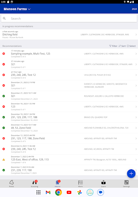Open chevron for Ditching field recommendation
The image size is (138, 197).
click(136, 35)
